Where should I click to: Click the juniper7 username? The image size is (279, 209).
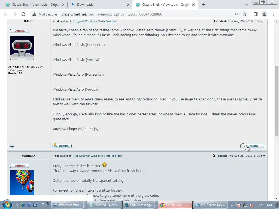coord(28,156)
